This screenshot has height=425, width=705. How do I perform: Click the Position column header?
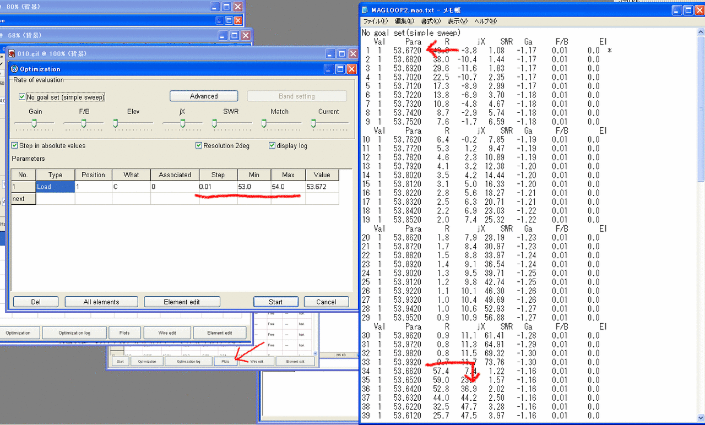(93, 175)
